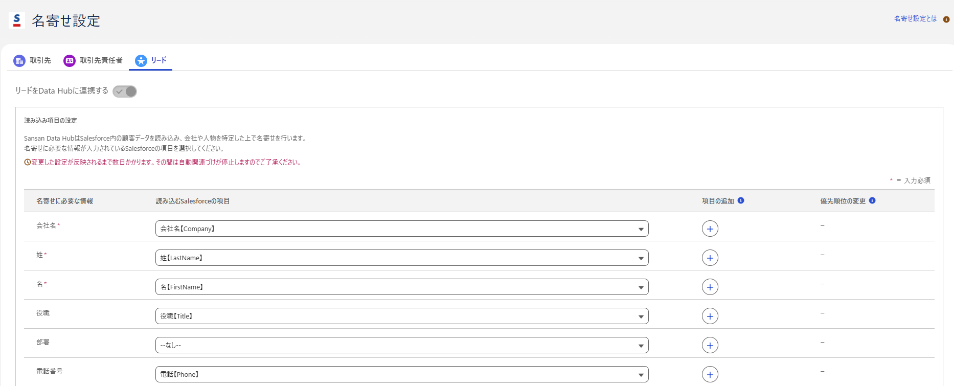Toggle リードをData Hubに連携する switch
This screenshot has width=954, height=386.
click(125, 92)
